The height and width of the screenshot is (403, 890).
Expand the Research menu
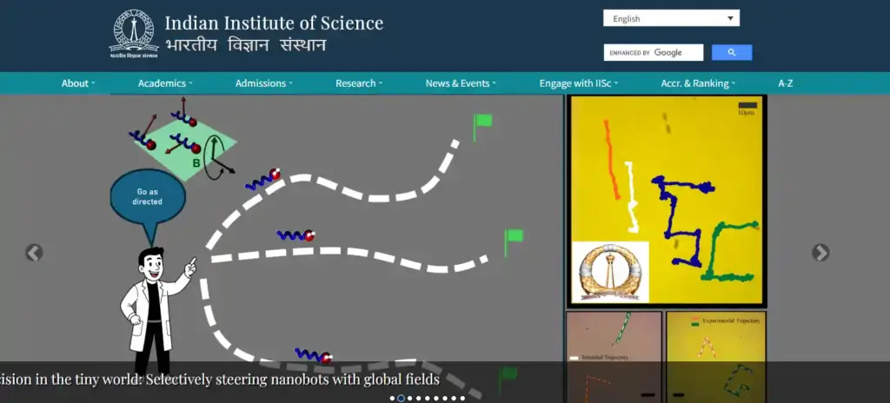(358, 83)
